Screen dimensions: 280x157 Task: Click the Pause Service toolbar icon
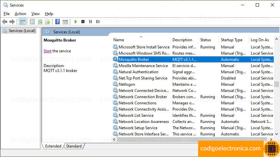pos(90,22)
